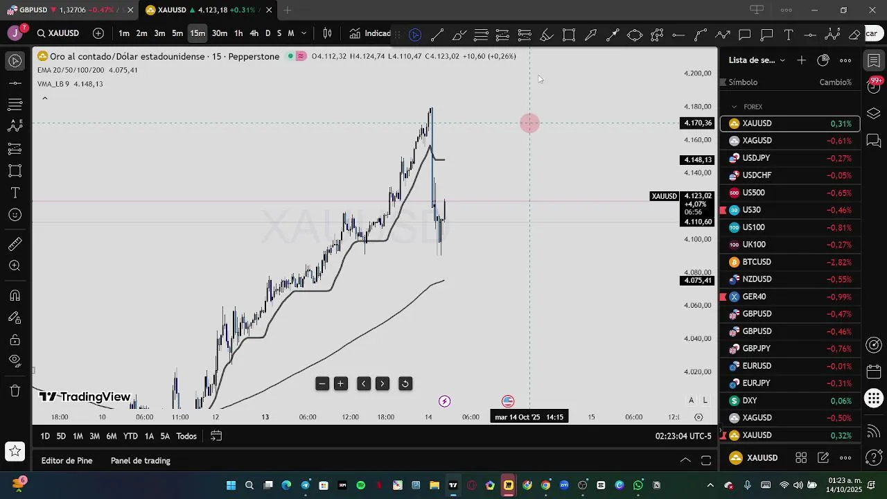Image resolution: width=887 pixels, height=499 pixels.
Task: Delete drawings with the trash icon
Action: coord(15,391)
